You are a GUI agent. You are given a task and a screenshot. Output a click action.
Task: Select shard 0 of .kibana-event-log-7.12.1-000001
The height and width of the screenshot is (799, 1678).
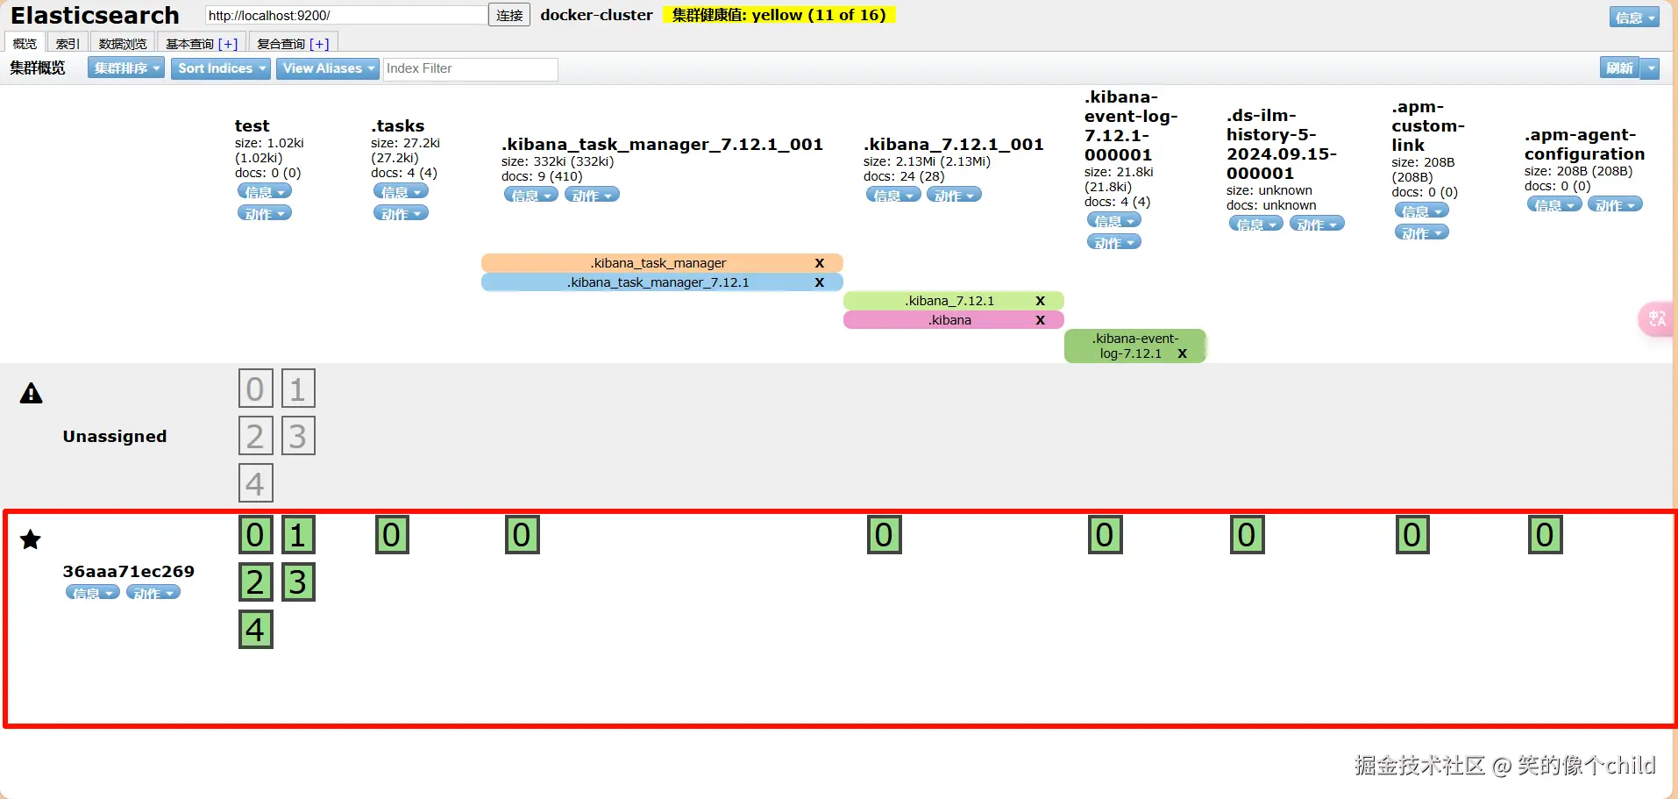[1106, 535]
